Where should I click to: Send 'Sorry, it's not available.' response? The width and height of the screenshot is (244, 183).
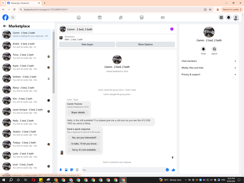coord(84,150)
